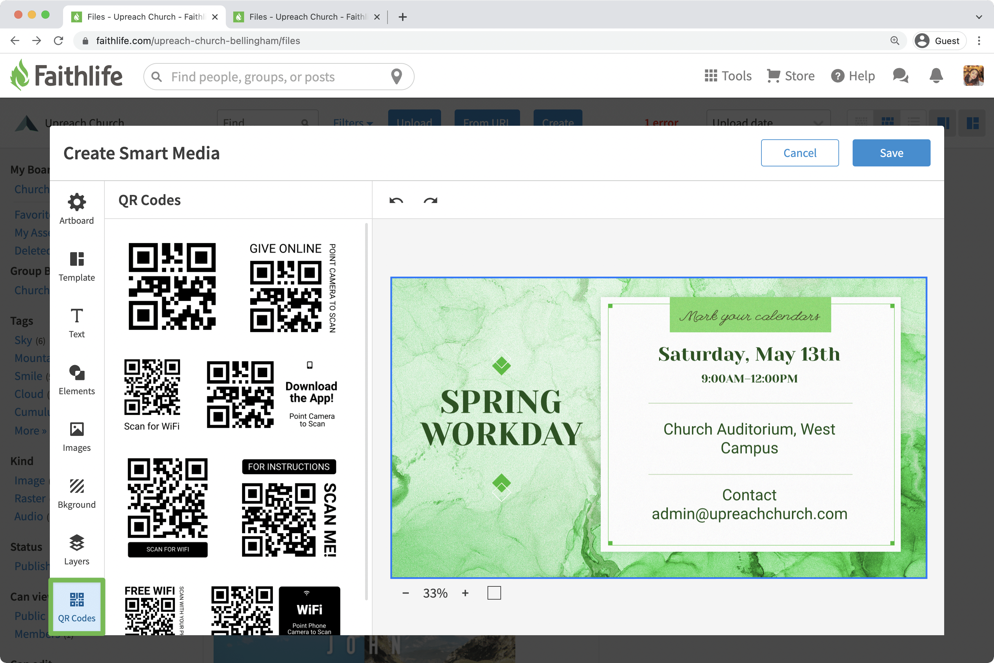Open the user profile avatar
This screenshot has width=994, height=663.
973,76
